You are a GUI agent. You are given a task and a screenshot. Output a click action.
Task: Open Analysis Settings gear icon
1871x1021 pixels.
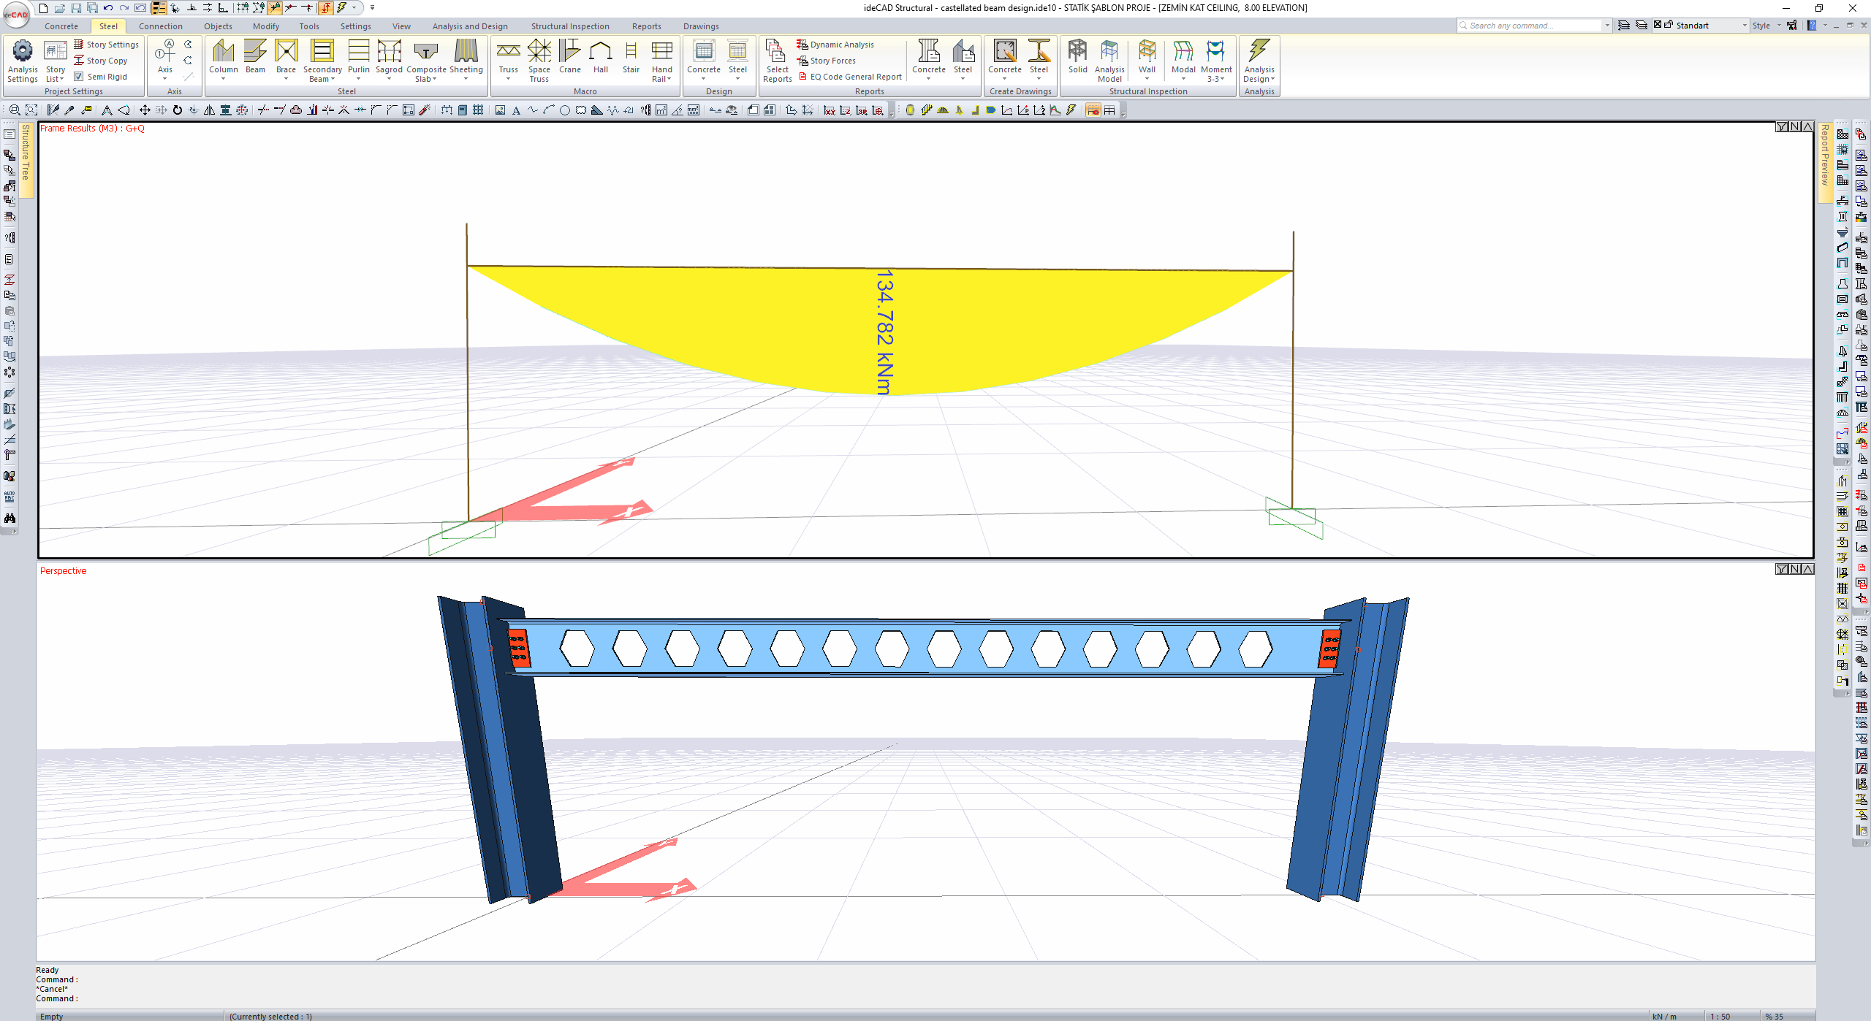pos(23,51)
